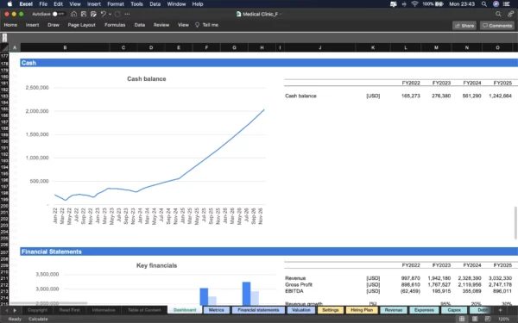Open the Tools menu

136,4
